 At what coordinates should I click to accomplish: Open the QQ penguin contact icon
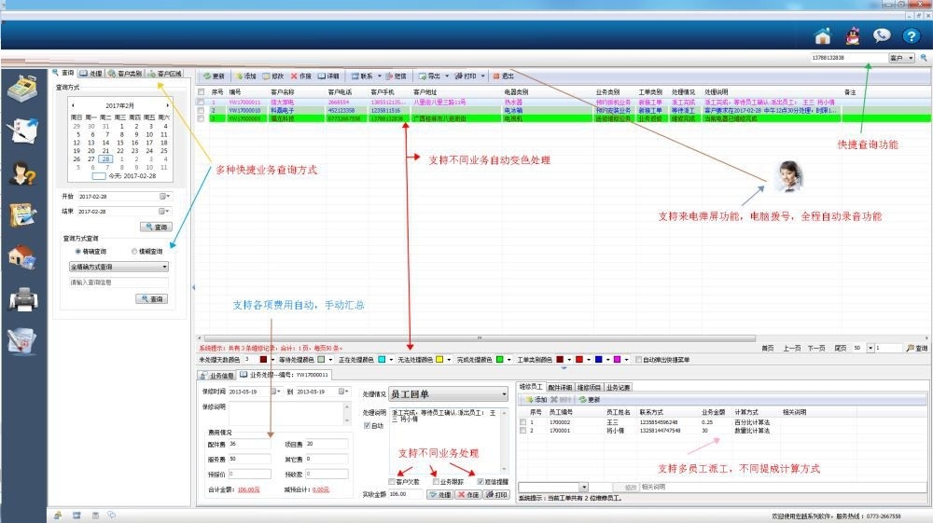[853, 36]
